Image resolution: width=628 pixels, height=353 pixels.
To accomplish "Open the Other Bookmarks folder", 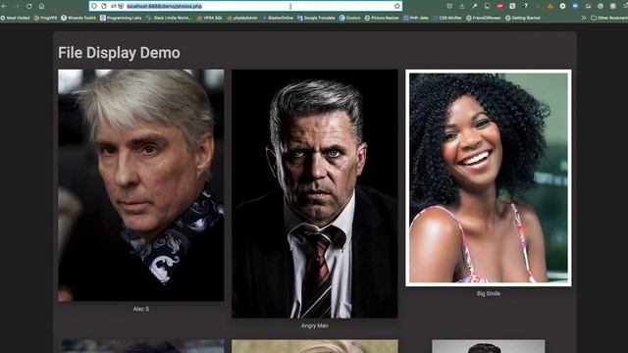I will pos(609,18).
